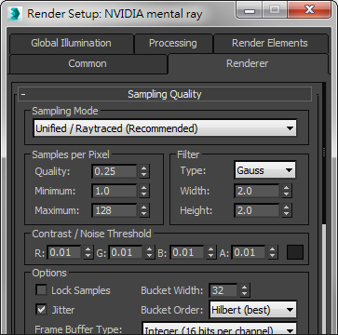338x335 pixels.
Task: Click the G threshold spinner arrows
Action: click(150, 252)
